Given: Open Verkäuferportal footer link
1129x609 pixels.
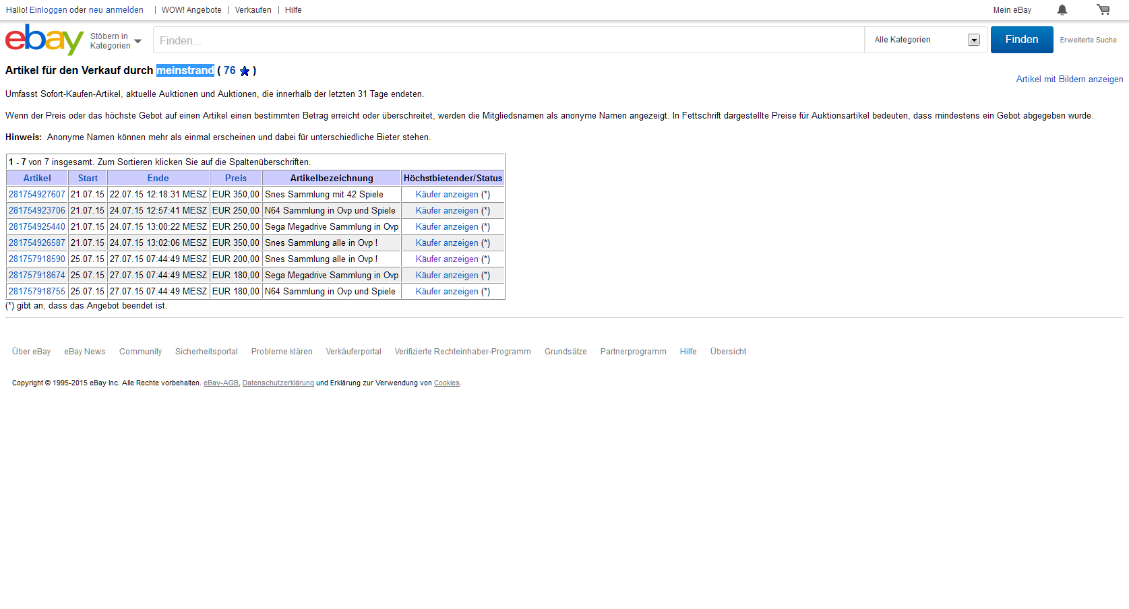Looking at the screenshot, I should (x=354, y=352).
